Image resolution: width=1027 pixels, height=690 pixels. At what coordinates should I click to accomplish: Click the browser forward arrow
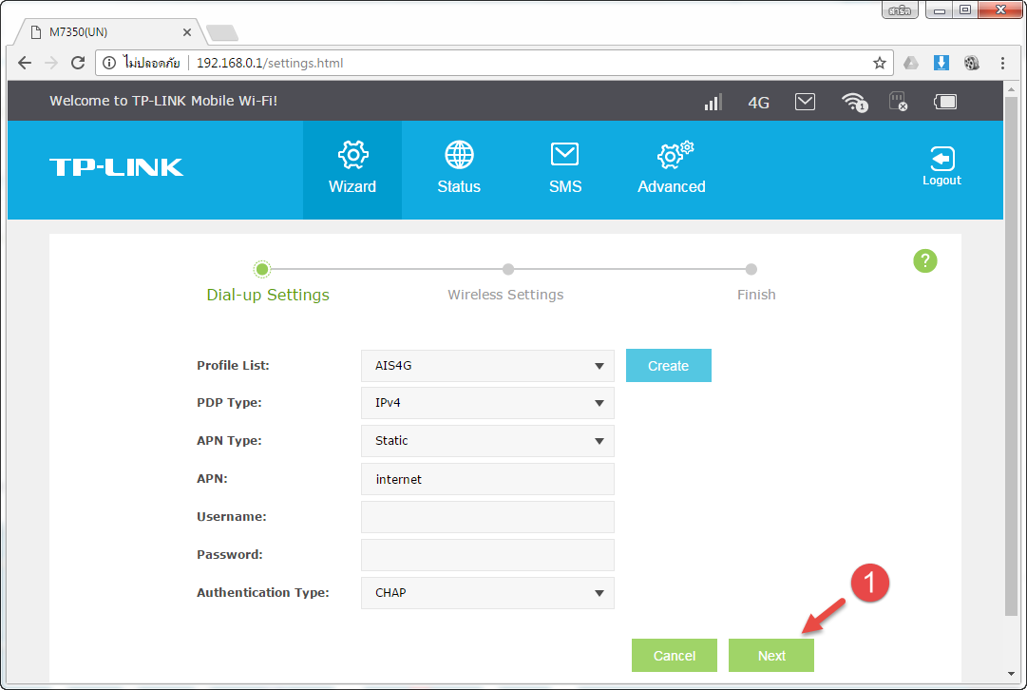(50, 63)
